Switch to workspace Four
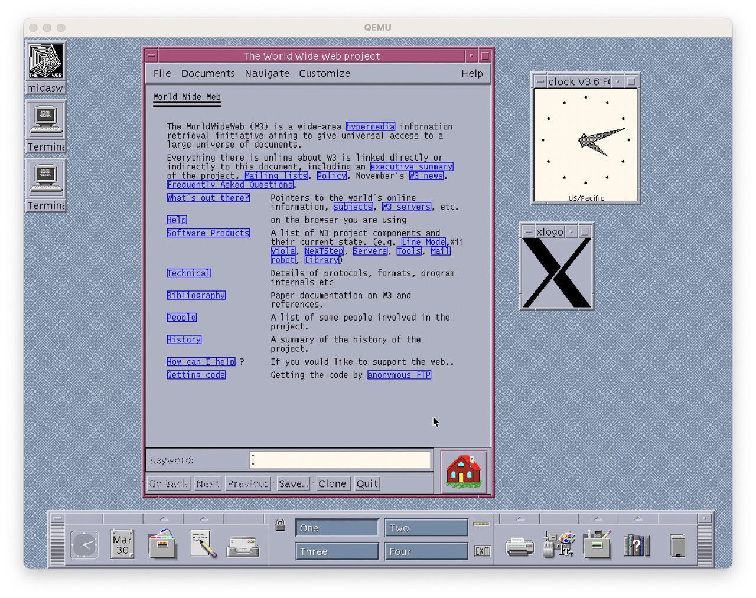This screenshot has height=598, width=756. tap(426, 551)
